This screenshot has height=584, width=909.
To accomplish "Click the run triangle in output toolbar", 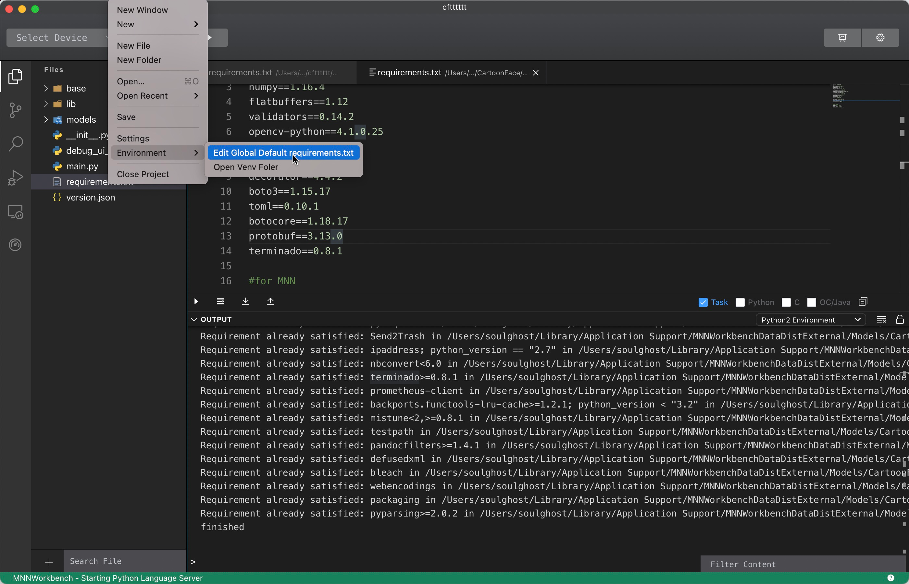I will click(x=196, y=301).
